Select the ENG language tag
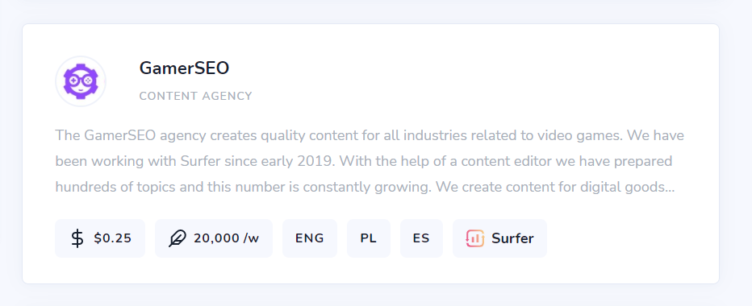This screenshot has height=306, width=752. [x=310, y=238]
